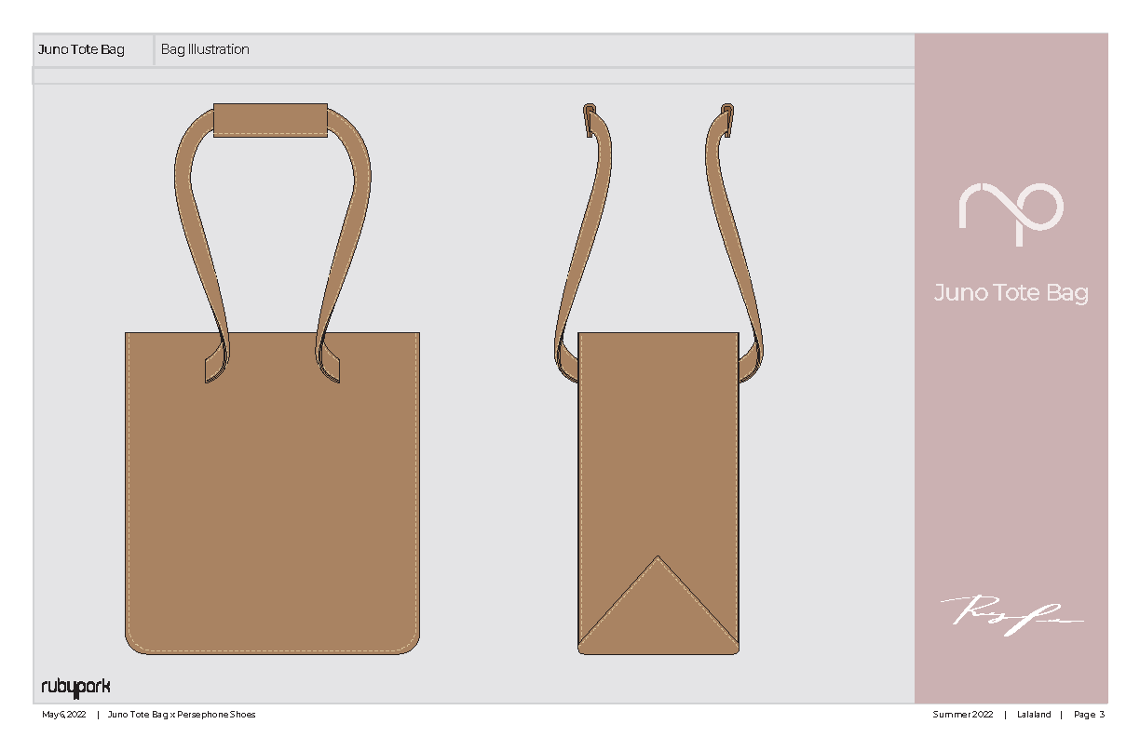Screen dimensions: 1140x737
Task: Click the 'Page 3' footer label
Action: tap(1089, 715)
